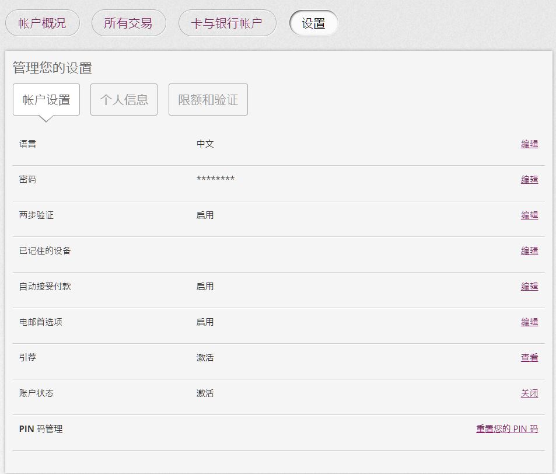Image resolution: width=556 pixels, height=474 pixels.
Task: Click 编辑 for 已记住的设备
Action: tap(529, 251)
